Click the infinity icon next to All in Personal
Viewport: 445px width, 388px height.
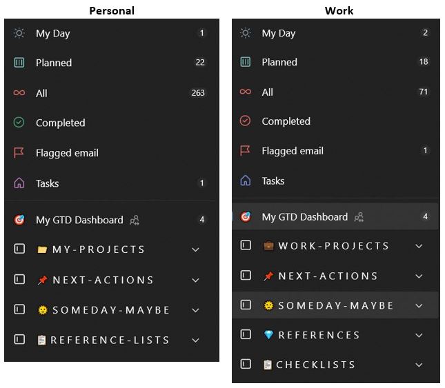pos(19,92)
